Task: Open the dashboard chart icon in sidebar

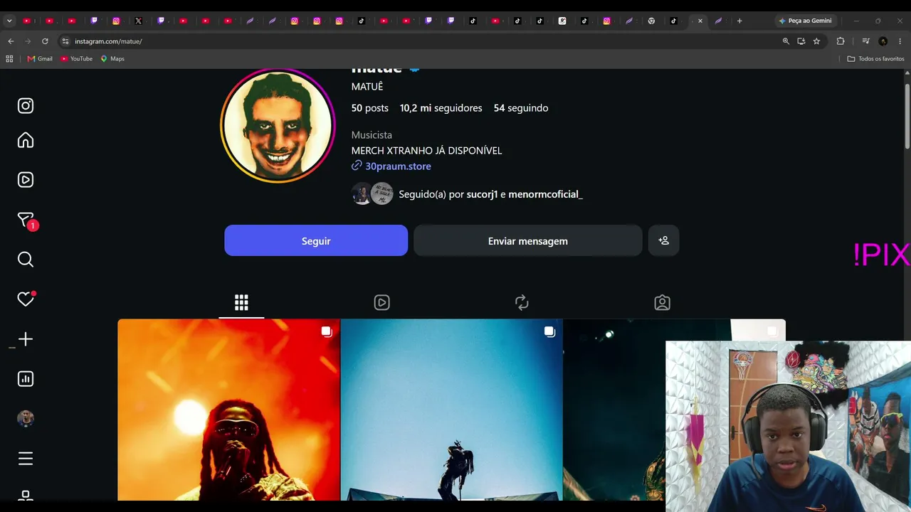Action: pyautogui.click(x=26, y=379)
